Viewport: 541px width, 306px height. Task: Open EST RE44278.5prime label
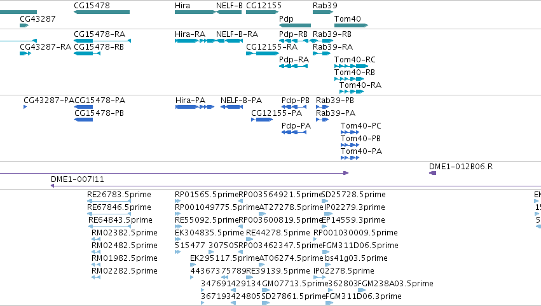(278, 233)
